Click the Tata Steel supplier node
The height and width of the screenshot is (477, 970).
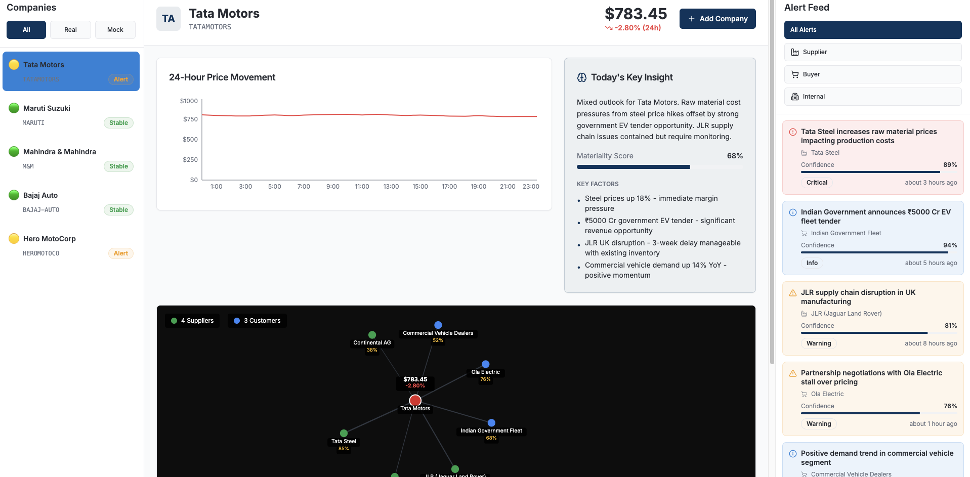(x=344, y=433)
